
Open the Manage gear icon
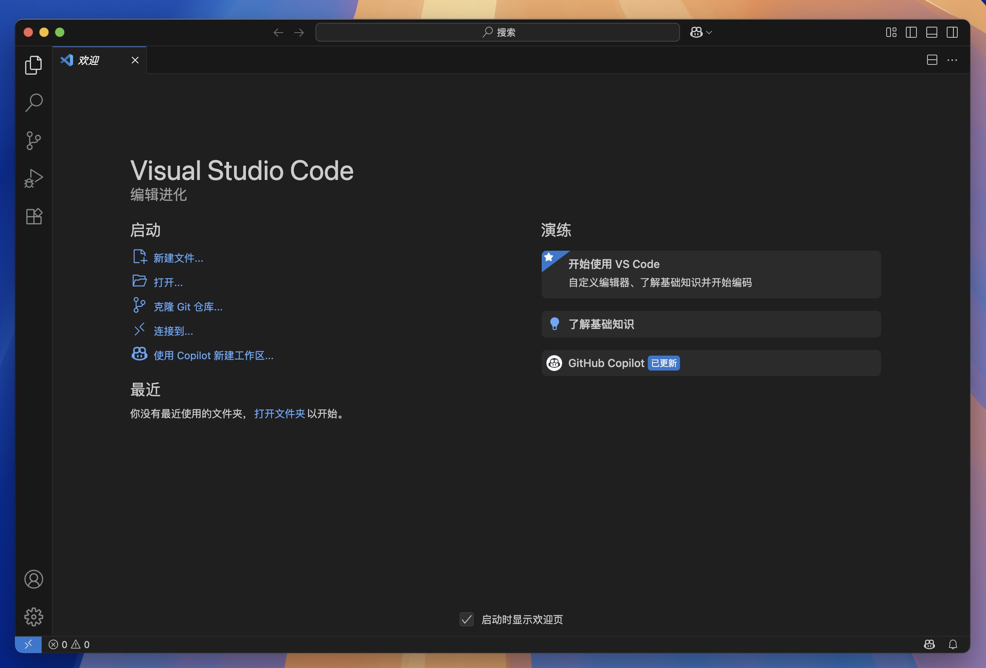point(33,617)
